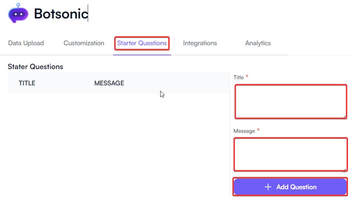Switch to the Integrations tab
356x212 pixels.
tap(200, 43)
